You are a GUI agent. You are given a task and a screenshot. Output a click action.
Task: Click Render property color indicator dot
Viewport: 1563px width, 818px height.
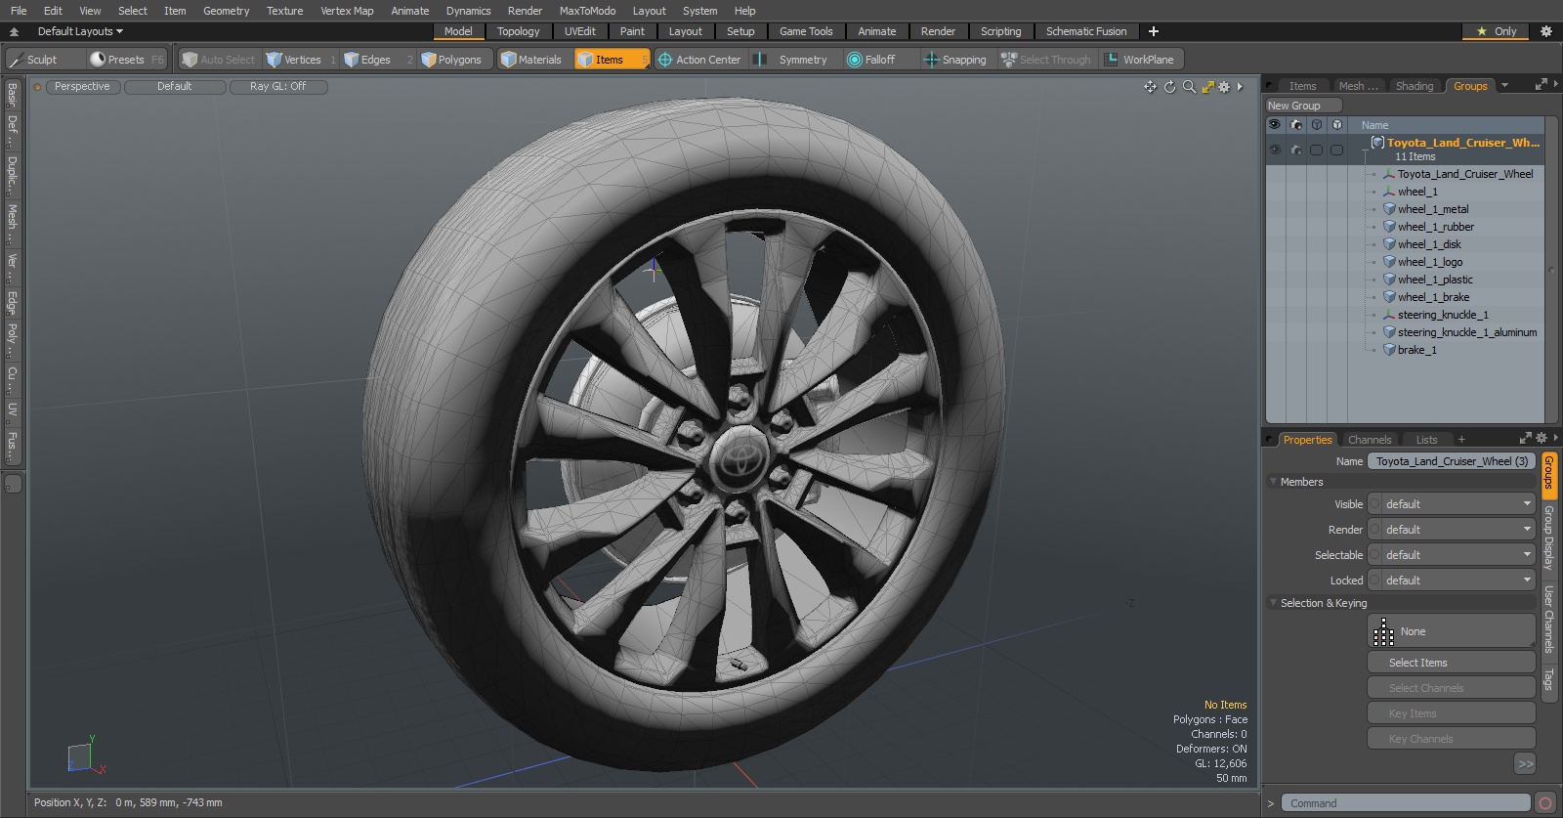(x=1375, y=530)
